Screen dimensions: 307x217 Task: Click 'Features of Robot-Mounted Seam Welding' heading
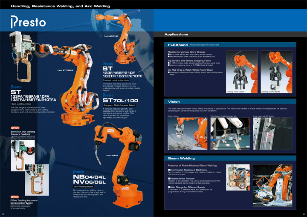(192, 165)
